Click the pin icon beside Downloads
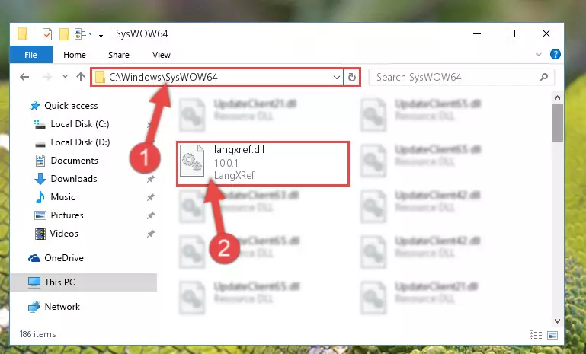Image resolution: width=586 pixels, height=354 pixels. pyautogui.click(x=151, y=179)
